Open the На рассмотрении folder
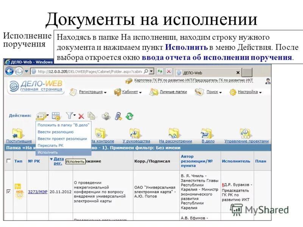Image resolution: width=303 pixels, height=227 pixels. [175, 141]
